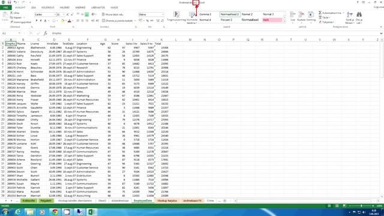The height and width of the screenshot is (216, 384).
Task: Undo the last action
Action: click(x=16, y=2)
